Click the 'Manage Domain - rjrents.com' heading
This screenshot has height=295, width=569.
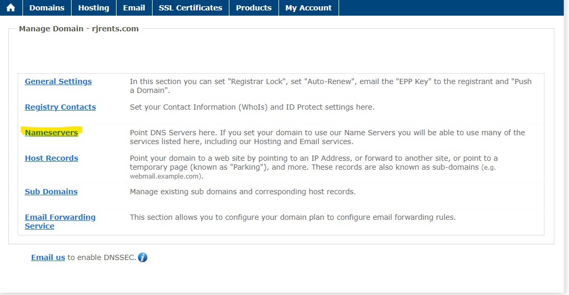click(x=79, y=29)
